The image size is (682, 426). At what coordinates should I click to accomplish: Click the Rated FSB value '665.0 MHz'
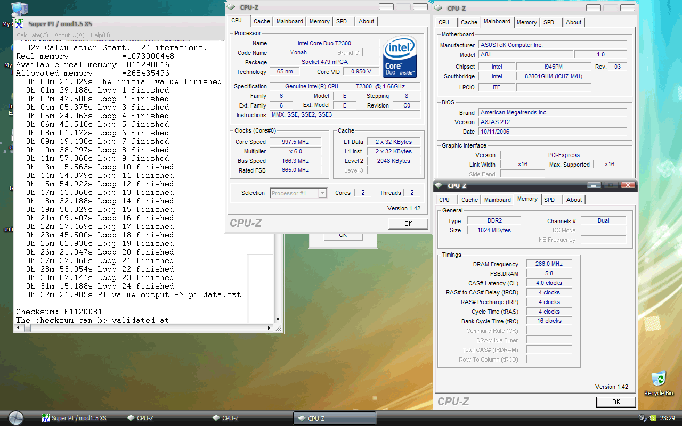click(x=296, y=170)
